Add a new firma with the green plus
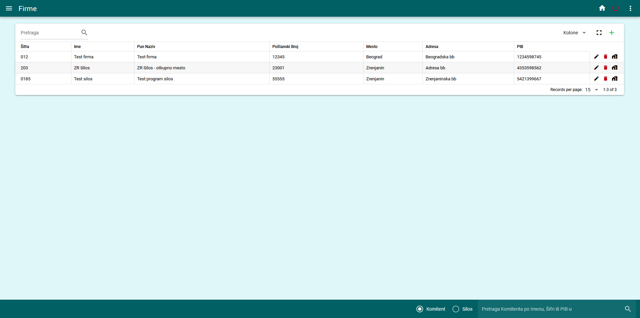Screen dimensions: 640x318 (x=612, y=33)
